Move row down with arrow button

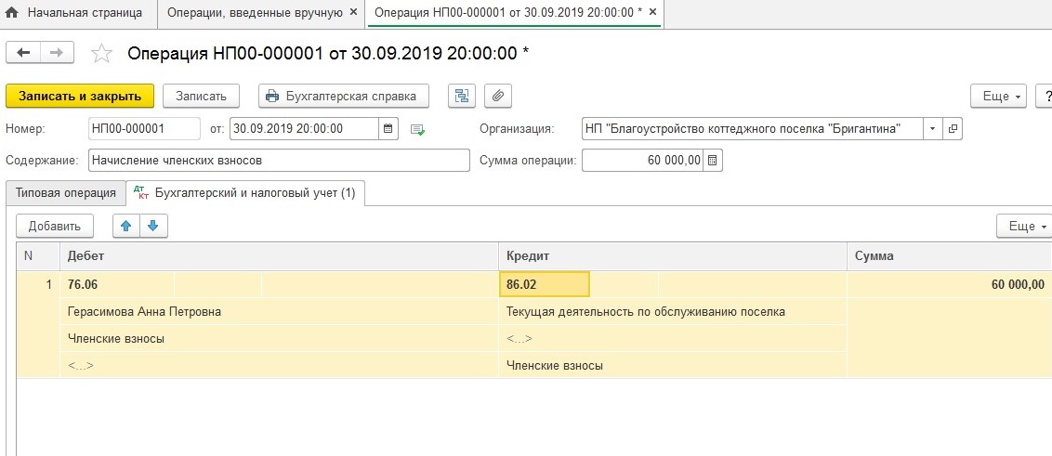coord(153,226)
